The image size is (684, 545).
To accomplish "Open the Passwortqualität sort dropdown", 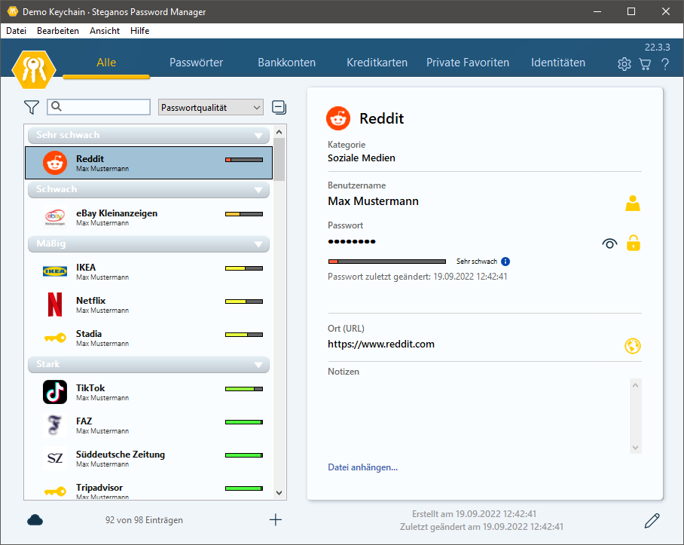I will pyautogui.click(x=211, y=107).
